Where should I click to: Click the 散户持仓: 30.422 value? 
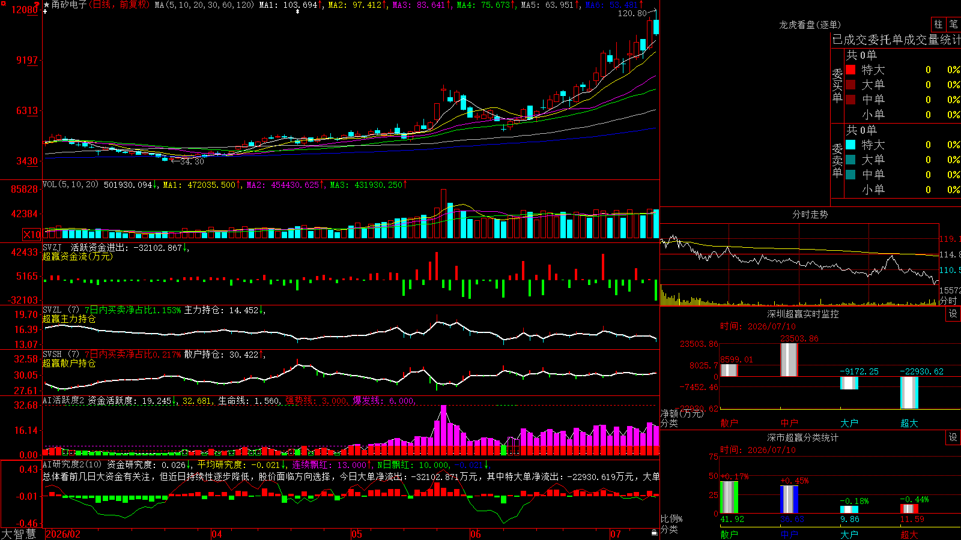(x=224, y=355)
